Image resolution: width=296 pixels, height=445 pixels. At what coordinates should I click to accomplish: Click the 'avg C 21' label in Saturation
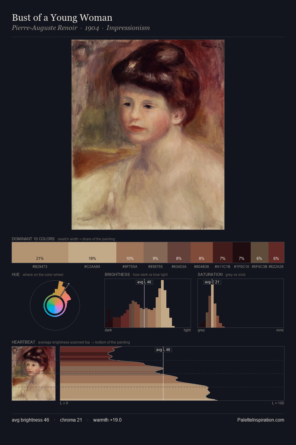(212, 282)
